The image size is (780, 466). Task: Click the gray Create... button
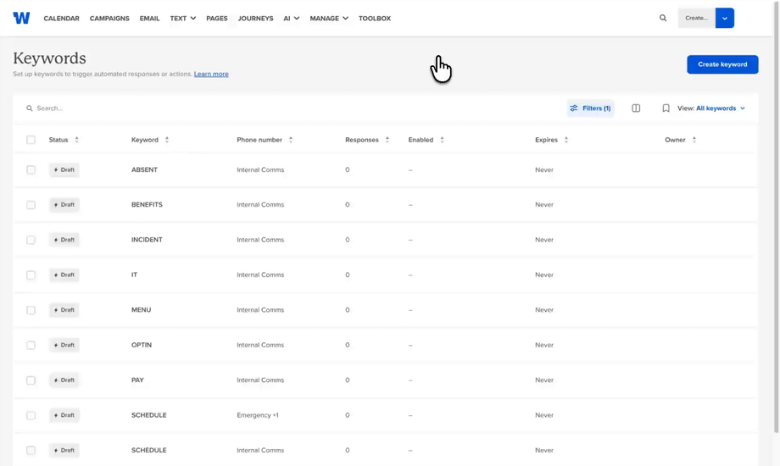tap(696, 18)
